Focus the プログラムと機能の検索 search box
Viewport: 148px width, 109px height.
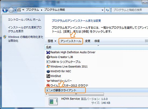click(130, 10)
